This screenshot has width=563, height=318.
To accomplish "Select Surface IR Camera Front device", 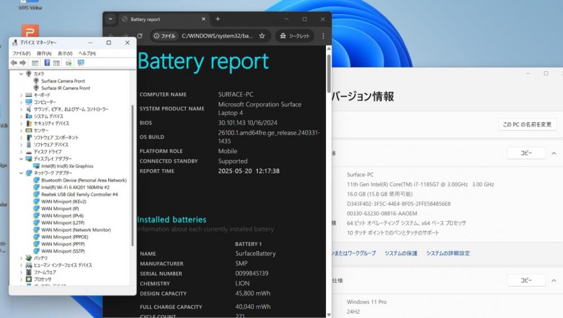I will [x=65, y=88].
